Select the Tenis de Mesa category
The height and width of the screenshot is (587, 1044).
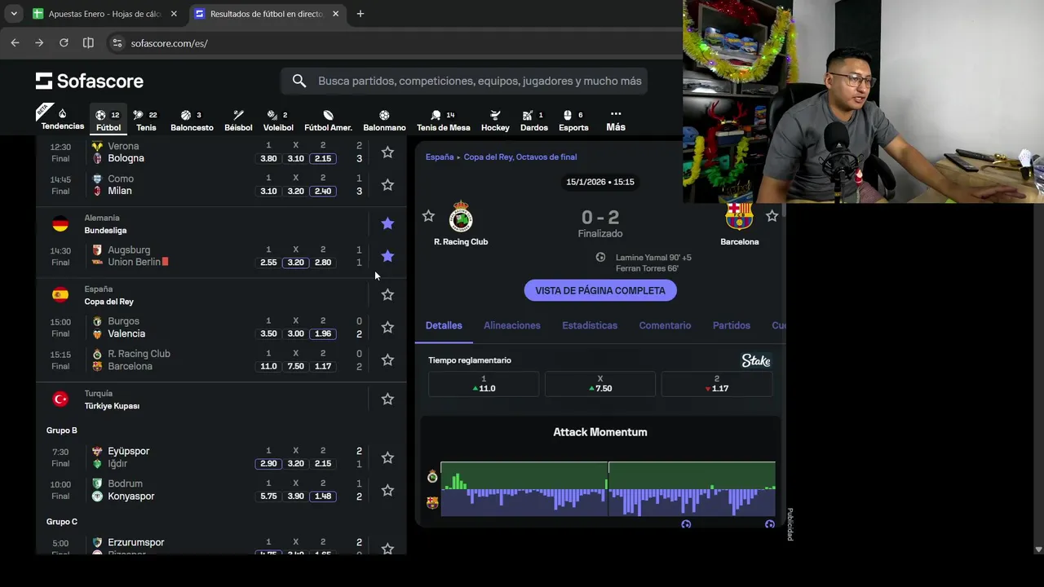click(x=444, y=121)
